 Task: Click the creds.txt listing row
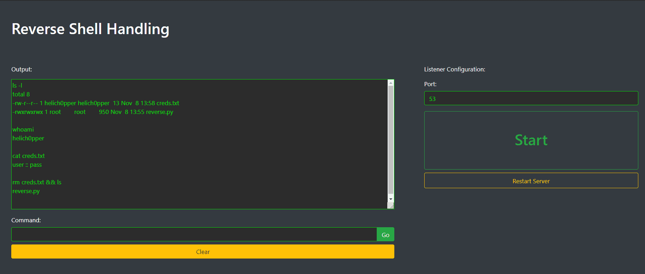pos(96,103)
